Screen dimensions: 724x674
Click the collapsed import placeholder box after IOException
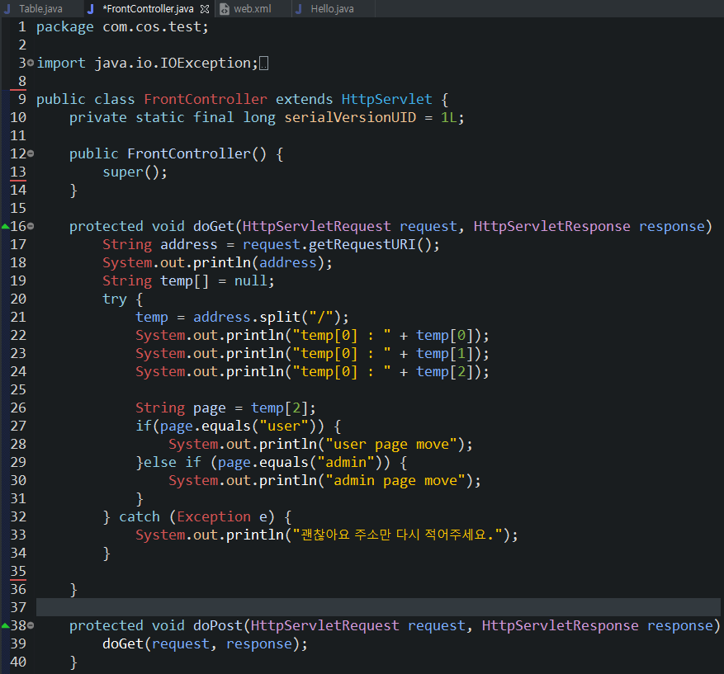click(x=263, y=64)
